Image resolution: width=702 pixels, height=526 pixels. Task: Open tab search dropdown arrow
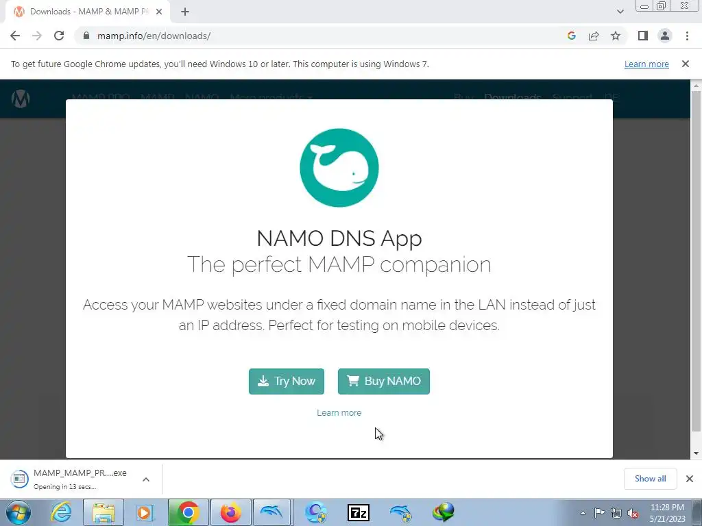pyautogui.click(x=620, y=12)
